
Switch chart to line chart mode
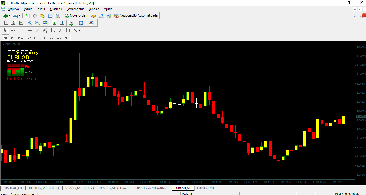click(21, 23)
